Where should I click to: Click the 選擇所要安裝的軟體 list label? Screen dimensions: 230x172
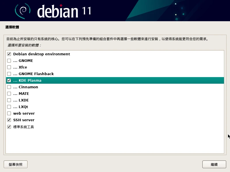tap(24, 45)
